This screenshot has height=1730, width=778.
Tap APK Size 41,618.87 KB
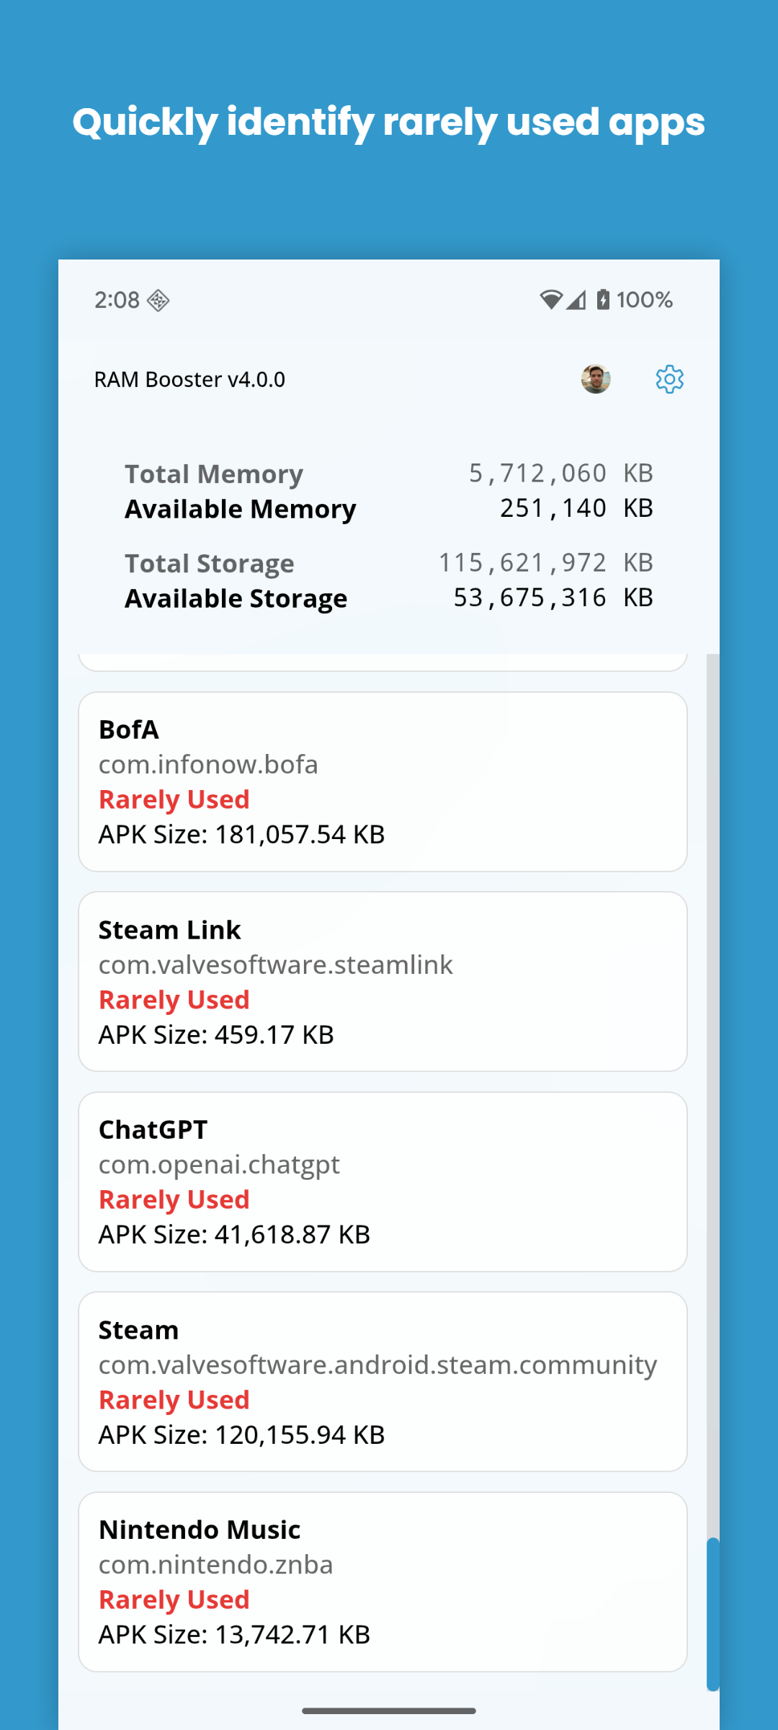tap(234, 1235)
